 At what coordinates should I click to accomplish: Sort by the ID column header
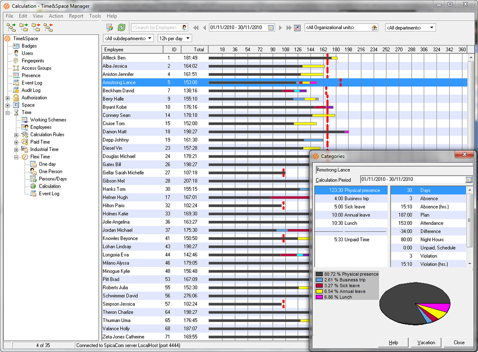tap(172, 49)
